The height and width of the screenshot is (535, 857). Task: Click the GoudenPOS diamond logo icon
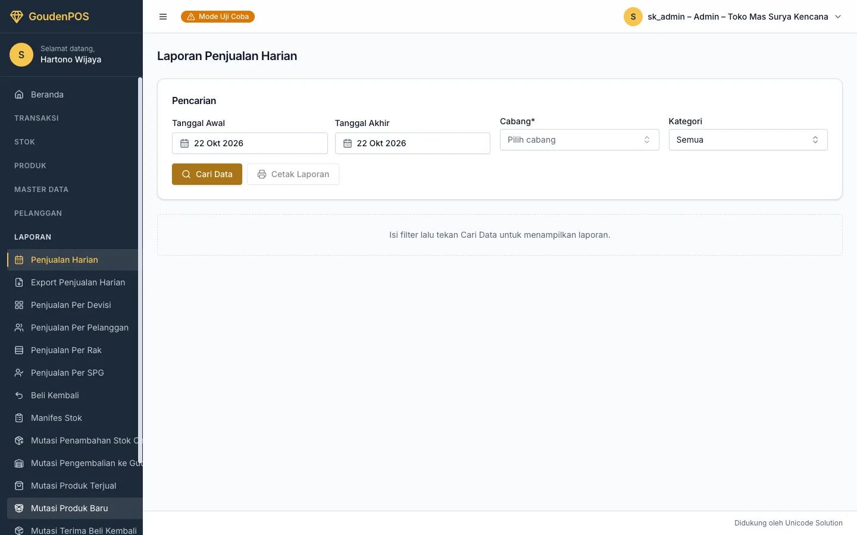coord(17,17)
